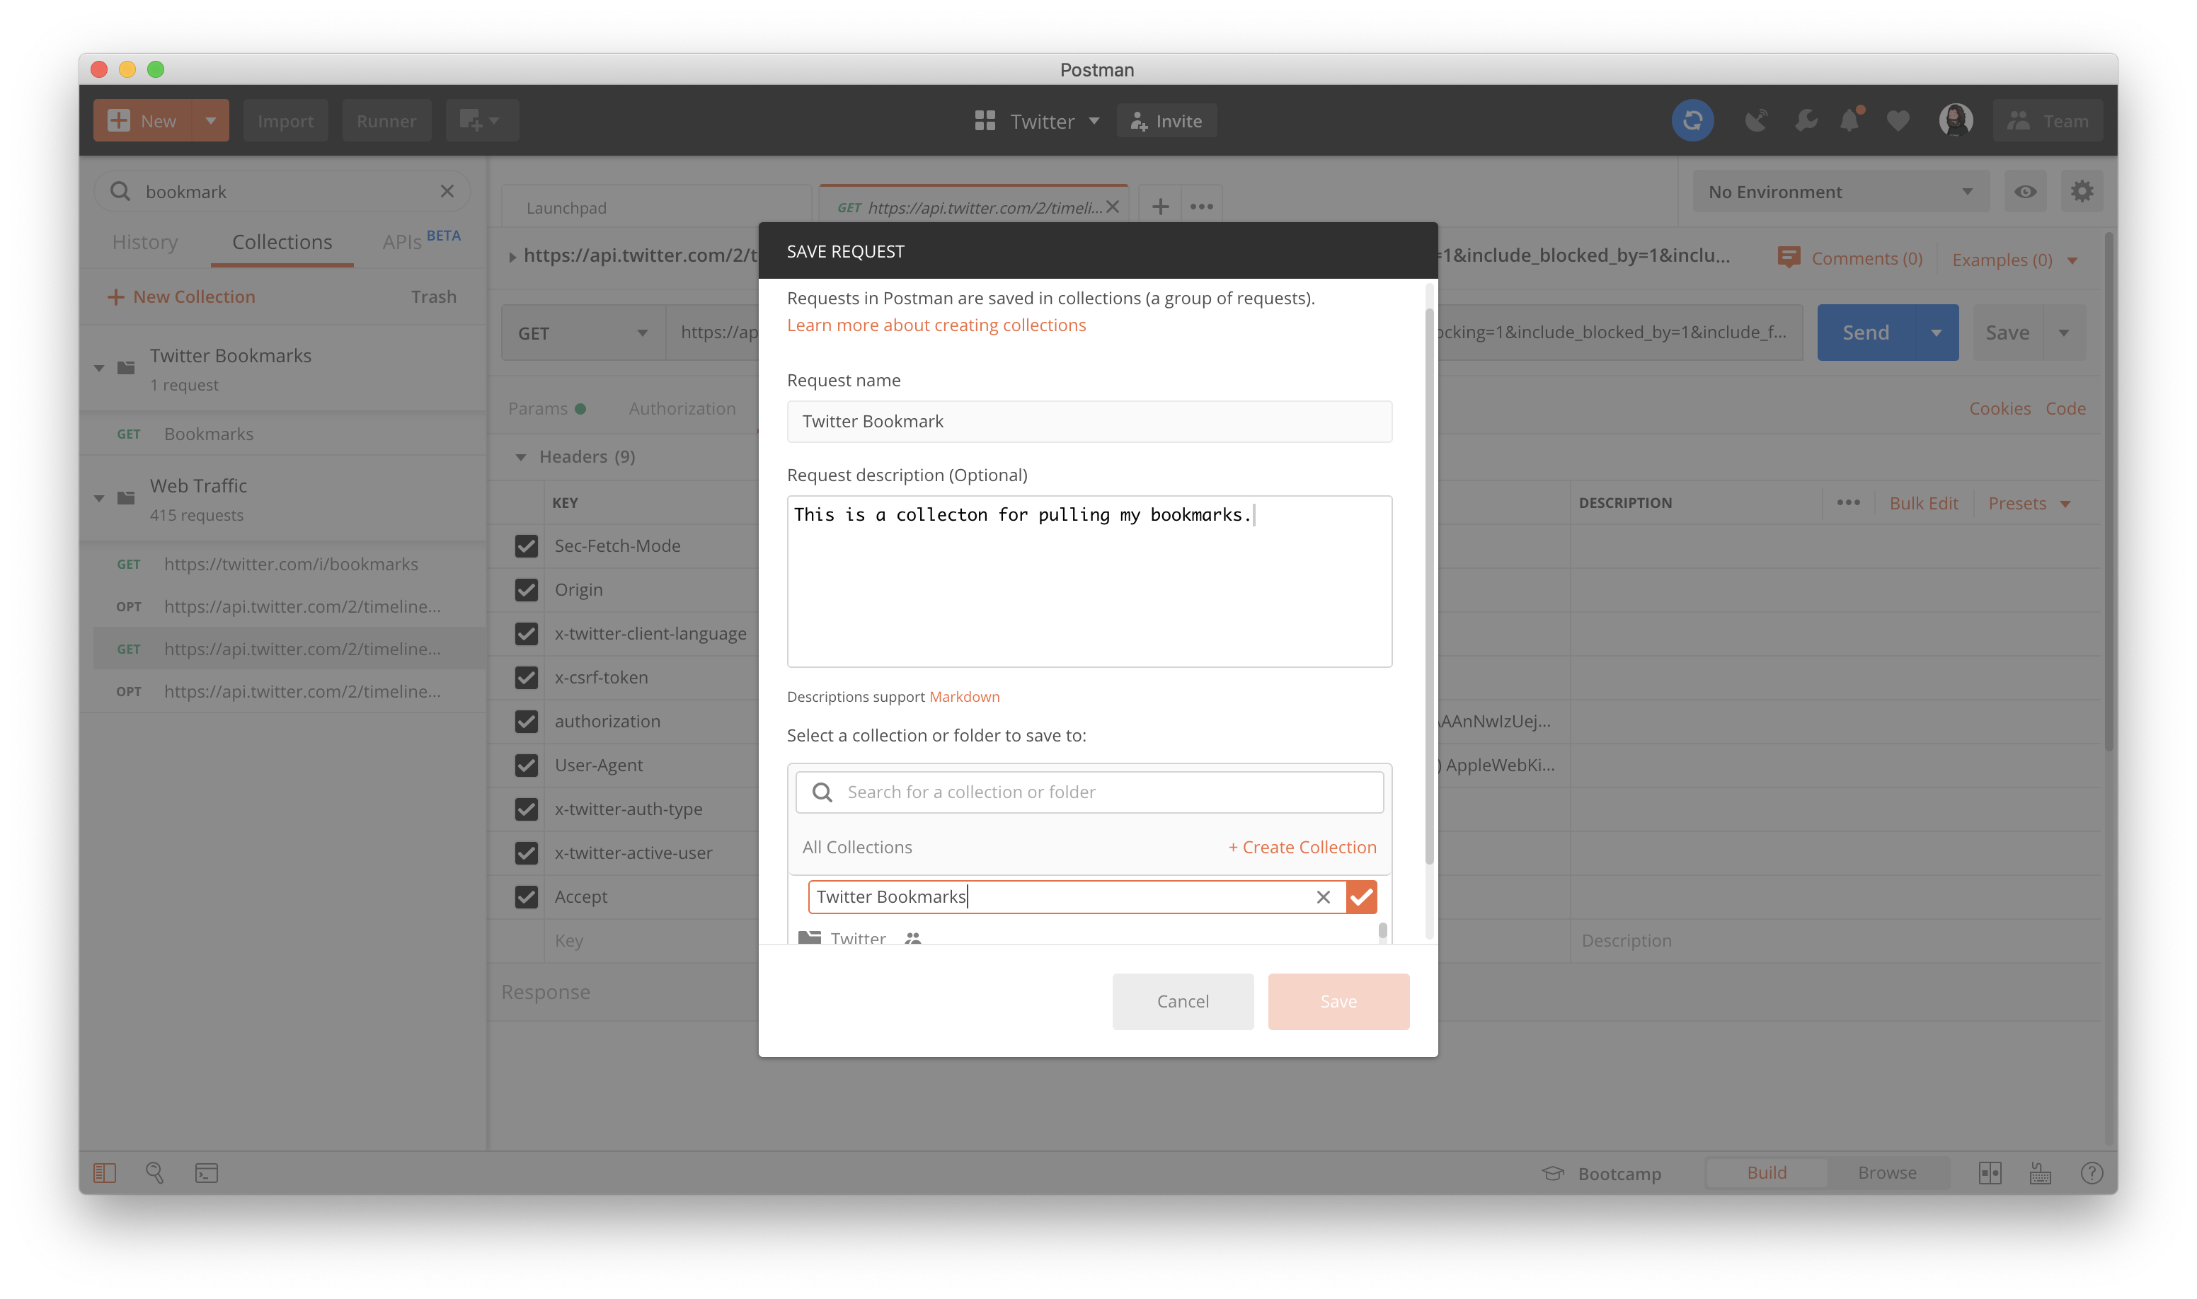Click the comments speech bubble icon

[1789, 258]
